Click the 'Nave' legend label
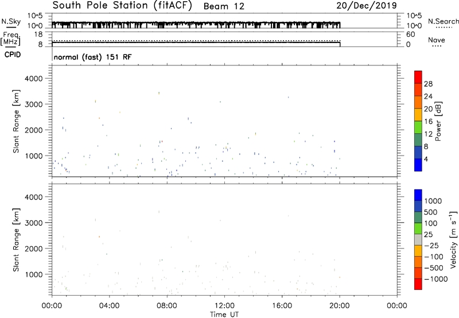This screenshot has height=318, width=459. (437, 40)
